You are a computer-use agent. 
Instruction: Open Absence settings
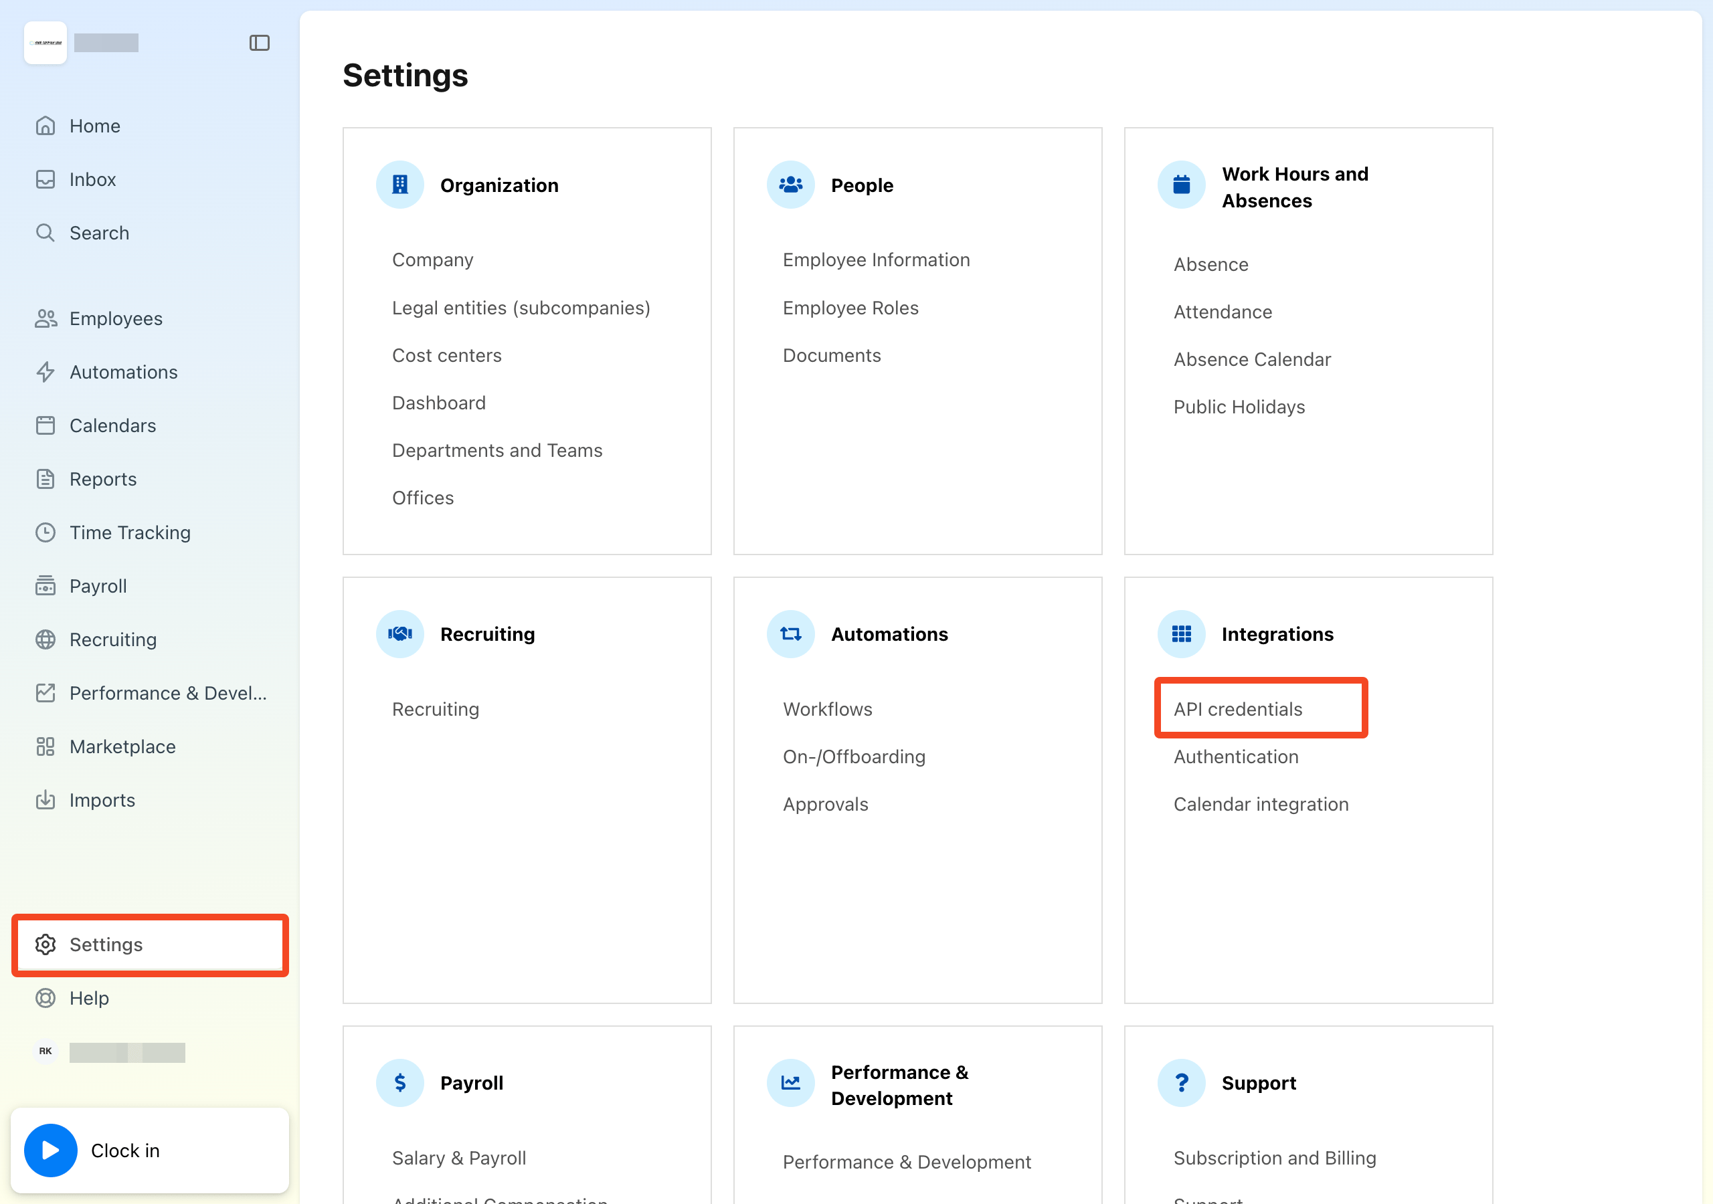click(x=1211, y=264)
